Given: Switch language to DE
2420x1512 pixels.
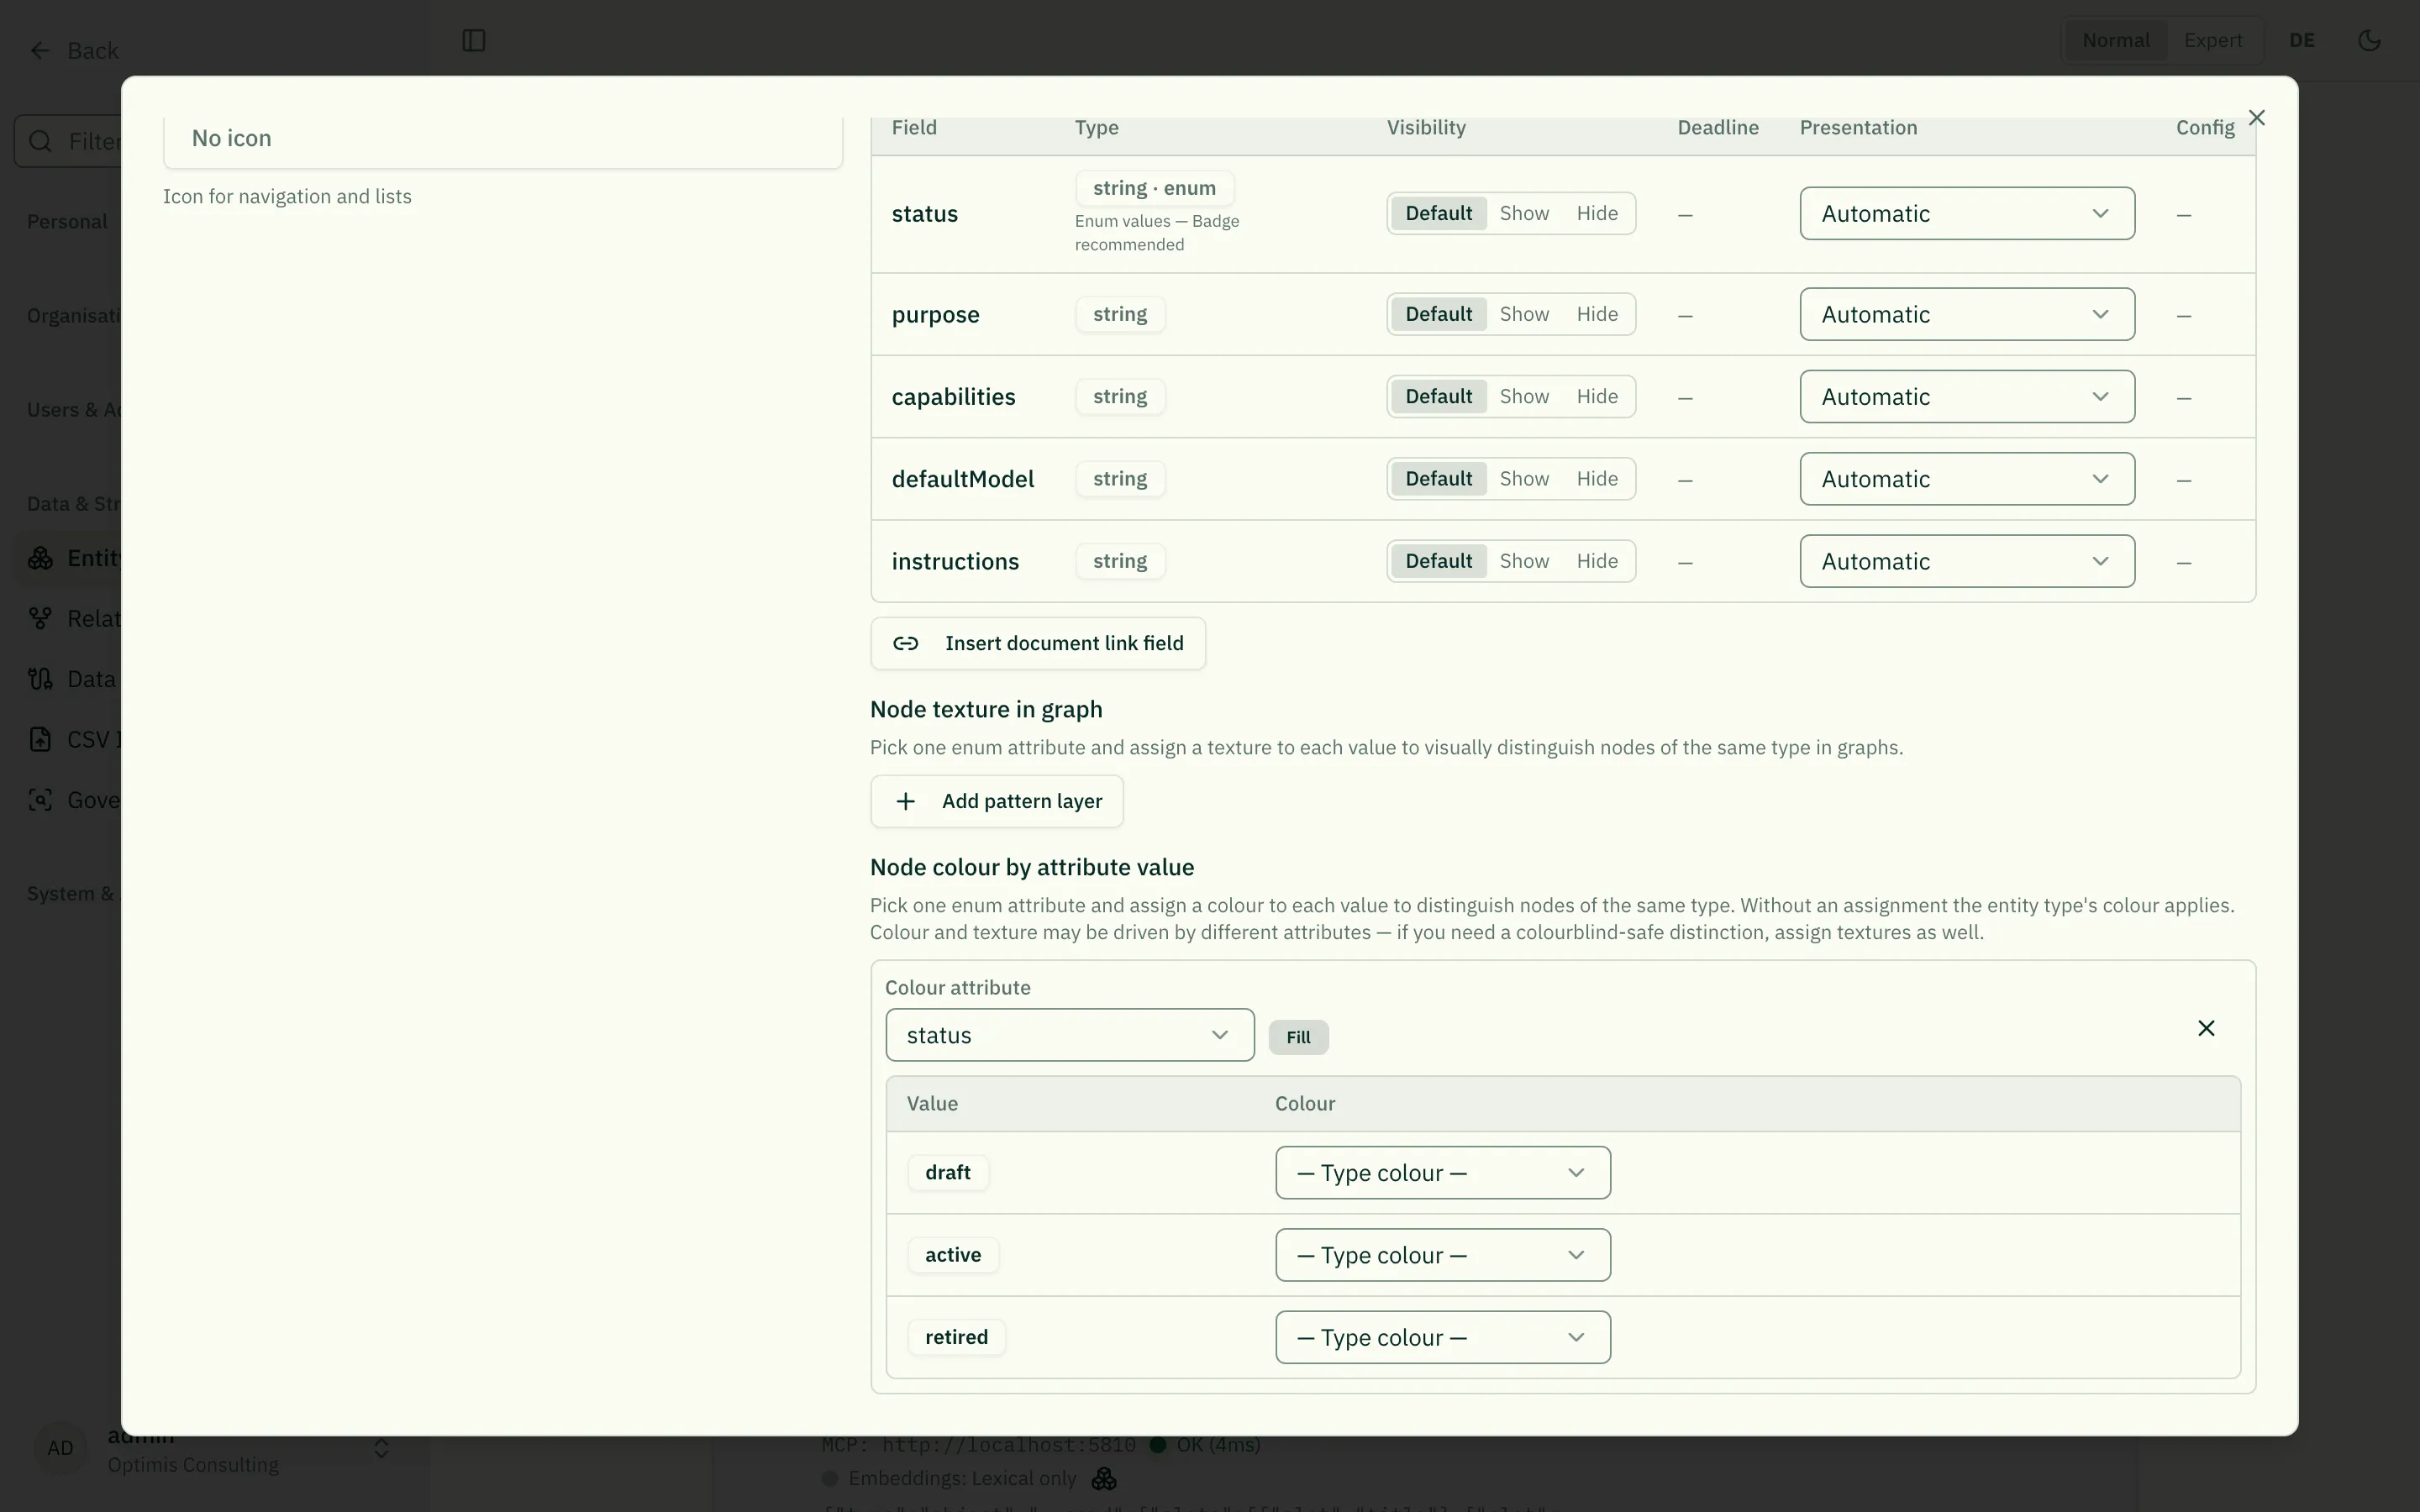Looking at the screenshot, I should click(2301, 40).
